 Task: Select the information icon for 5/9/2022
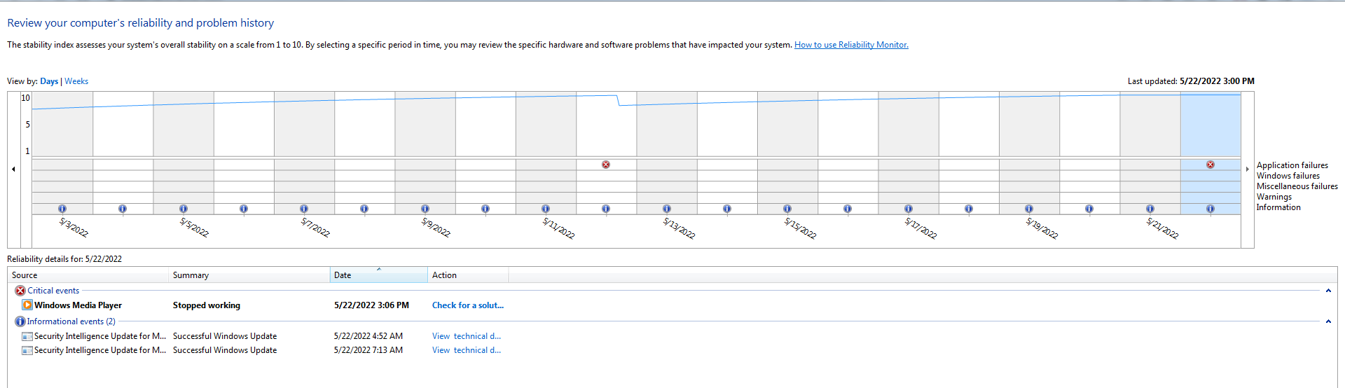[x=425, y=209]
